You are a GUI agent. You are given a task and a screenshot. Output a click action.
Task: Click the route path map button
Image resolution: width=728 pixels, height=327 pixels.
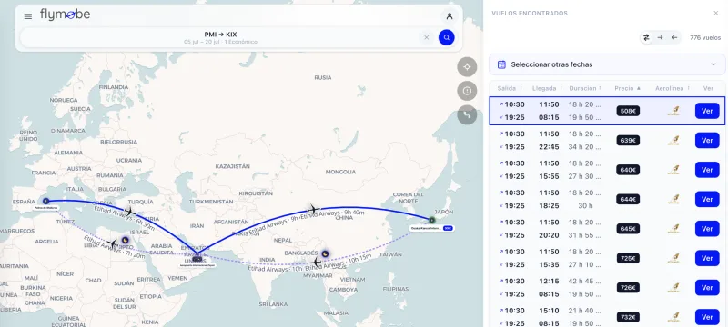[467, 114]
